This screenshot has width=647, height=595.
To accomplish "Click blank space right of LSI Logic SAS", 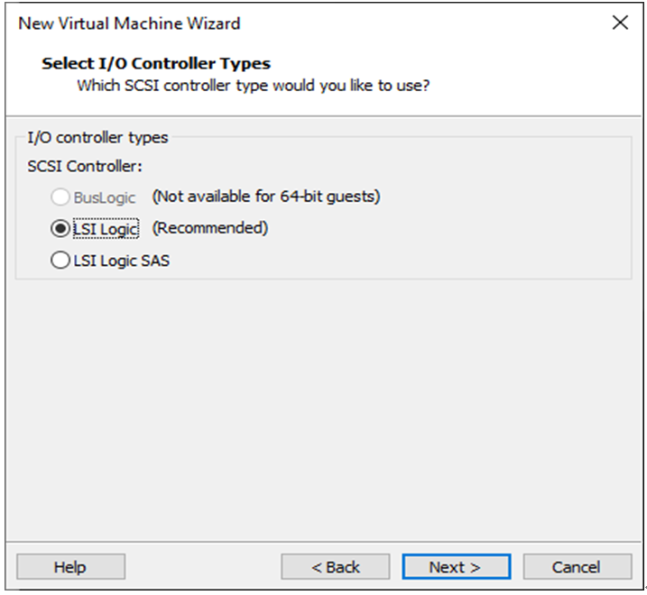I will coord(406,261).
